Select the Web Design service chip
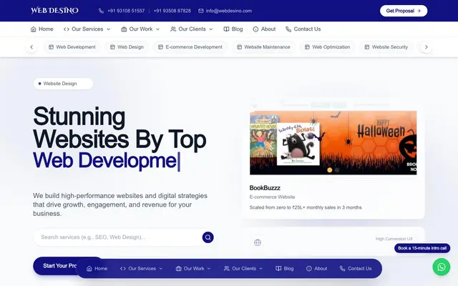The width and height of the screenshot is (458, 286). click(127, 47)
